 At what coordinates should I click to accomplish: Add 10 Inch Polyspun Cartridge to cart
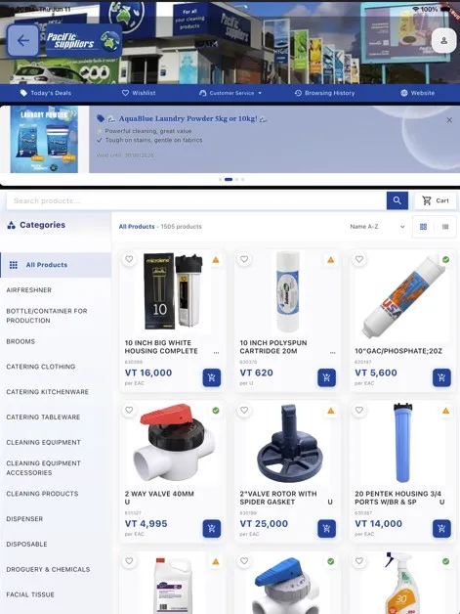point(326,377)
